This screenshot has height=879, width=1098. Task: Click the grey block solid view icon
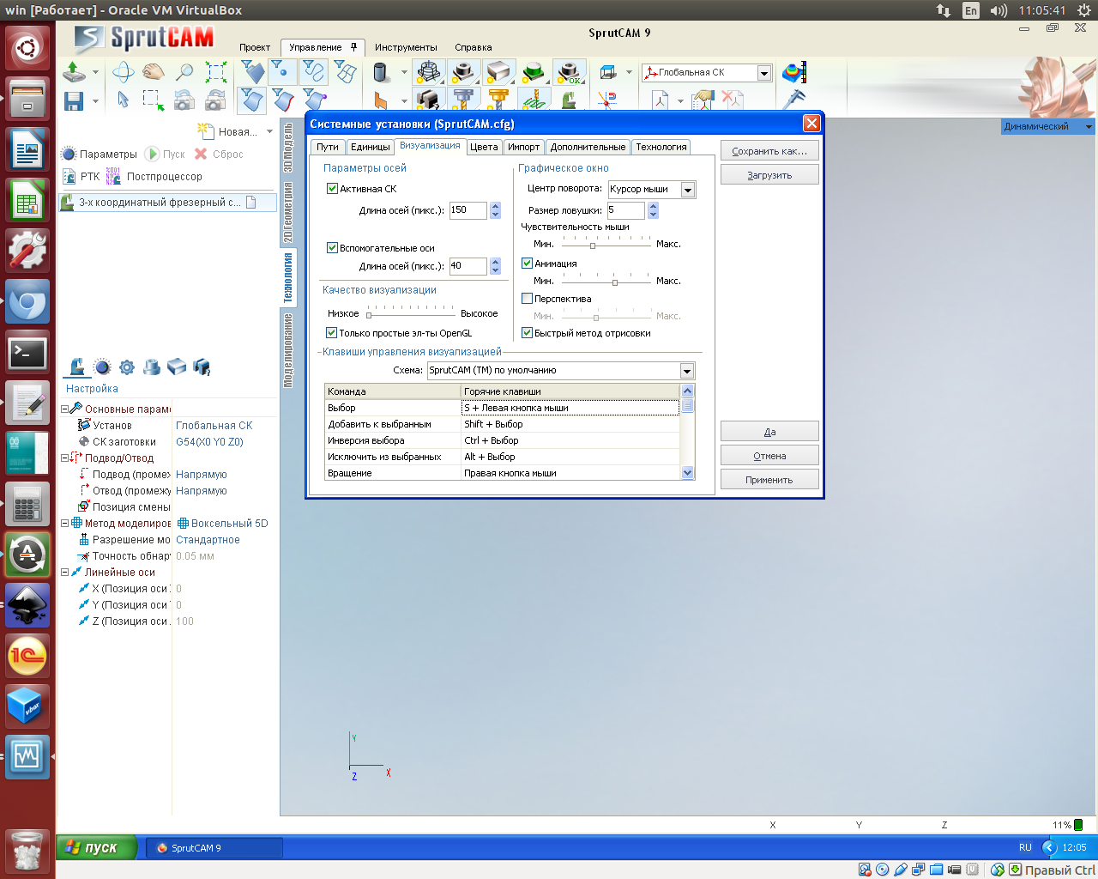pos(498,72)
